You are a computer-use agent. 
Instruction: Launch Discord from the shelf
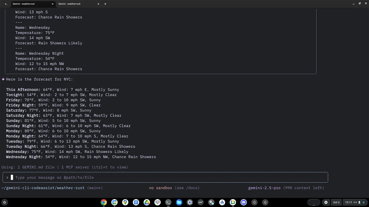(x=244, y=202)
